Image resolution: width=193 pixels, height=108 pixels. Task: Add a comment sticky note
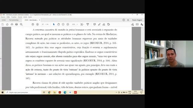[94, 24]
